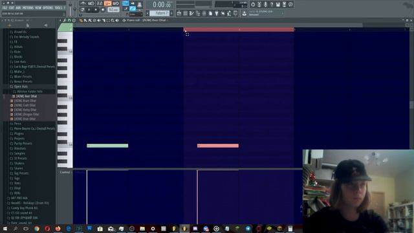
Task: Toggle wait for input before recording
Action: [x=91, y=3]
